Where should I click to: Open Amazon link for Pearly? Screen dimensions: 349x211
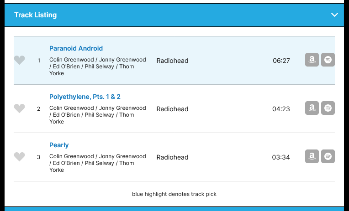coord(312,156)
